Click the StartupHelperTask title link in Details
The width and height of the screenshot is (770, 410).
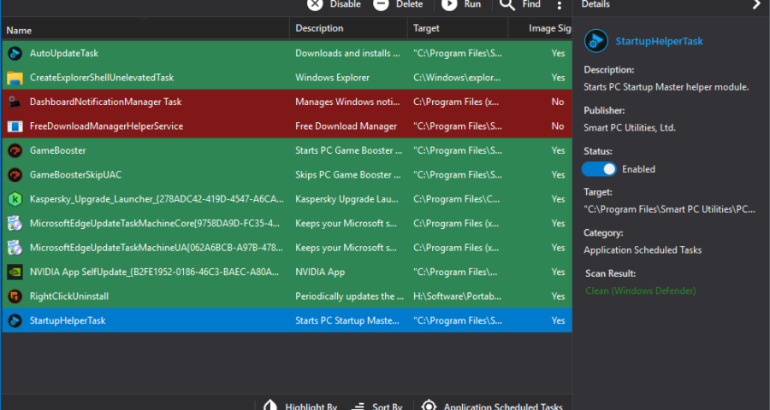click(x=659, y=41)
